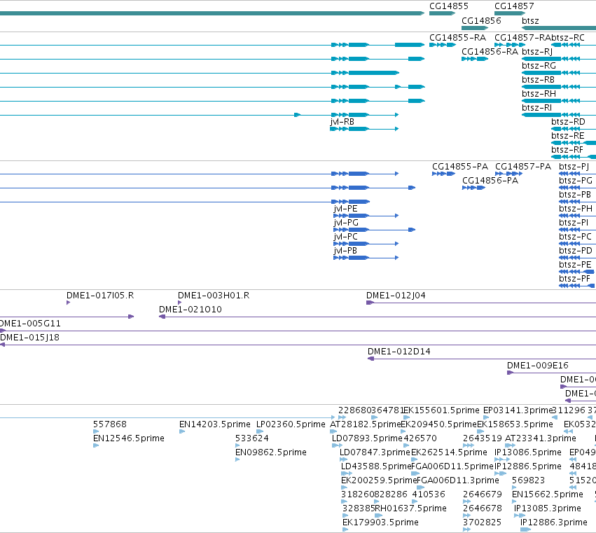Select transcript btsz-RF
This screenshot has width=596, height=533.
point(567,150)
